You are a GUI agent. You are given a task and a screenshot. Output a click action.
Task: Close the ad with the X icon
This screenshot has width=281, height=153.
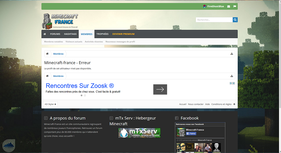click(x=233, y=83)
